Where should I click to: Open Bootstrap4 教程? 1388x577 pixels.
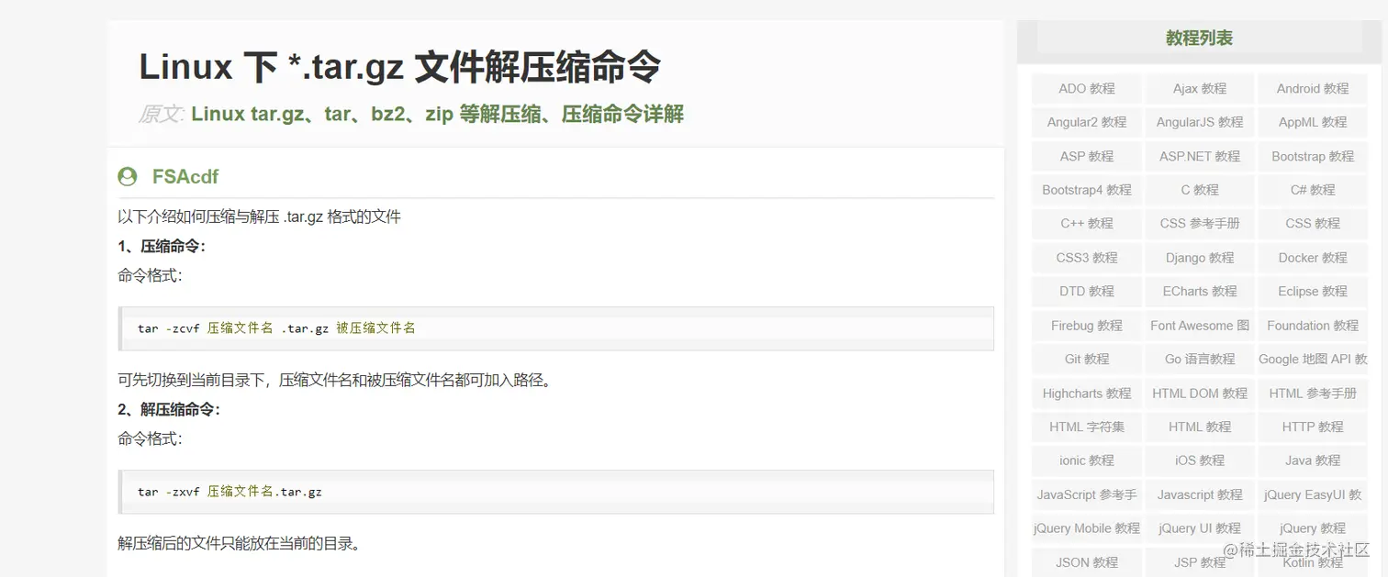click(x=1087, y=190)
